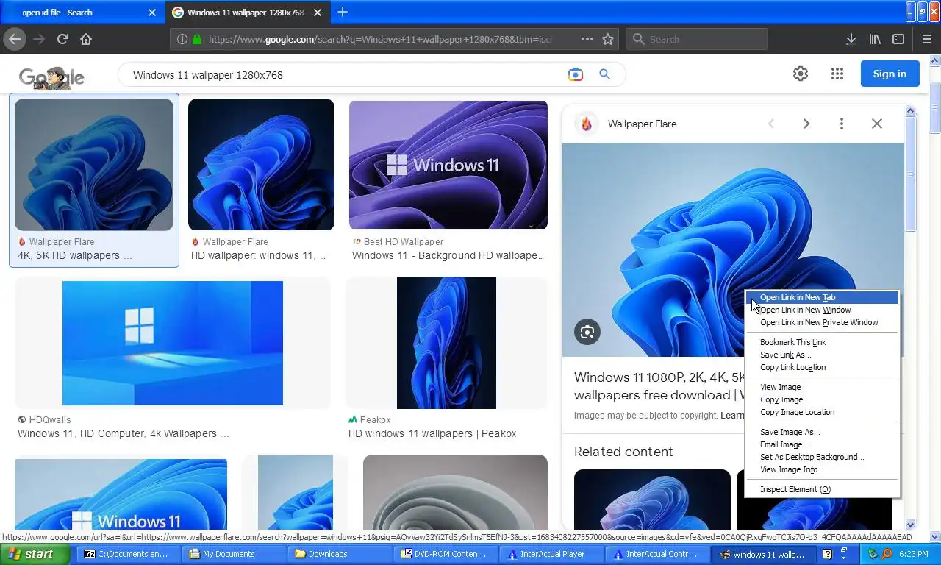Select the Peakpx dark portrait thumbnail
The image size is (941, 565).
[446, 343]
